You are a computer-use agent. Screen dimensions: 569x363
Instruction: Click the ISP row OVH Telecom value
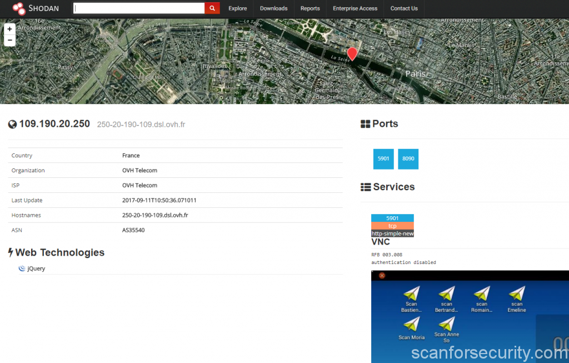(x=139, y=185)
